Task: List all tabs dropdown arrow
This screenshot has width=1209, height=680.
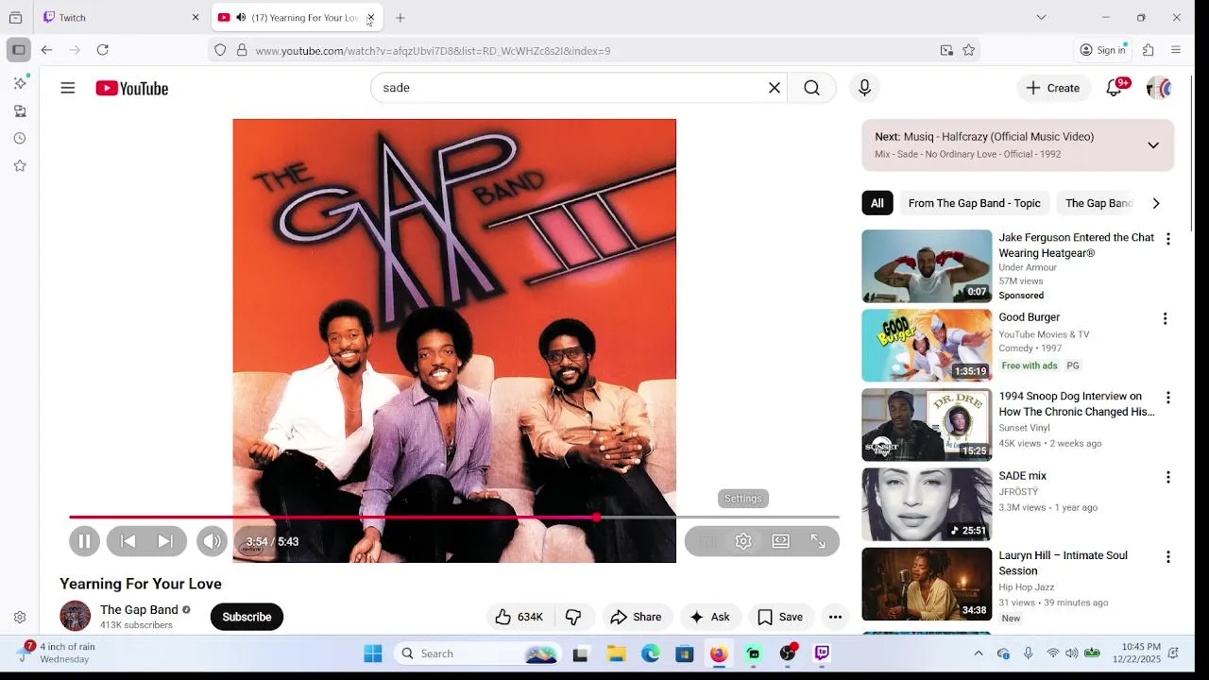Action: 1041,17
